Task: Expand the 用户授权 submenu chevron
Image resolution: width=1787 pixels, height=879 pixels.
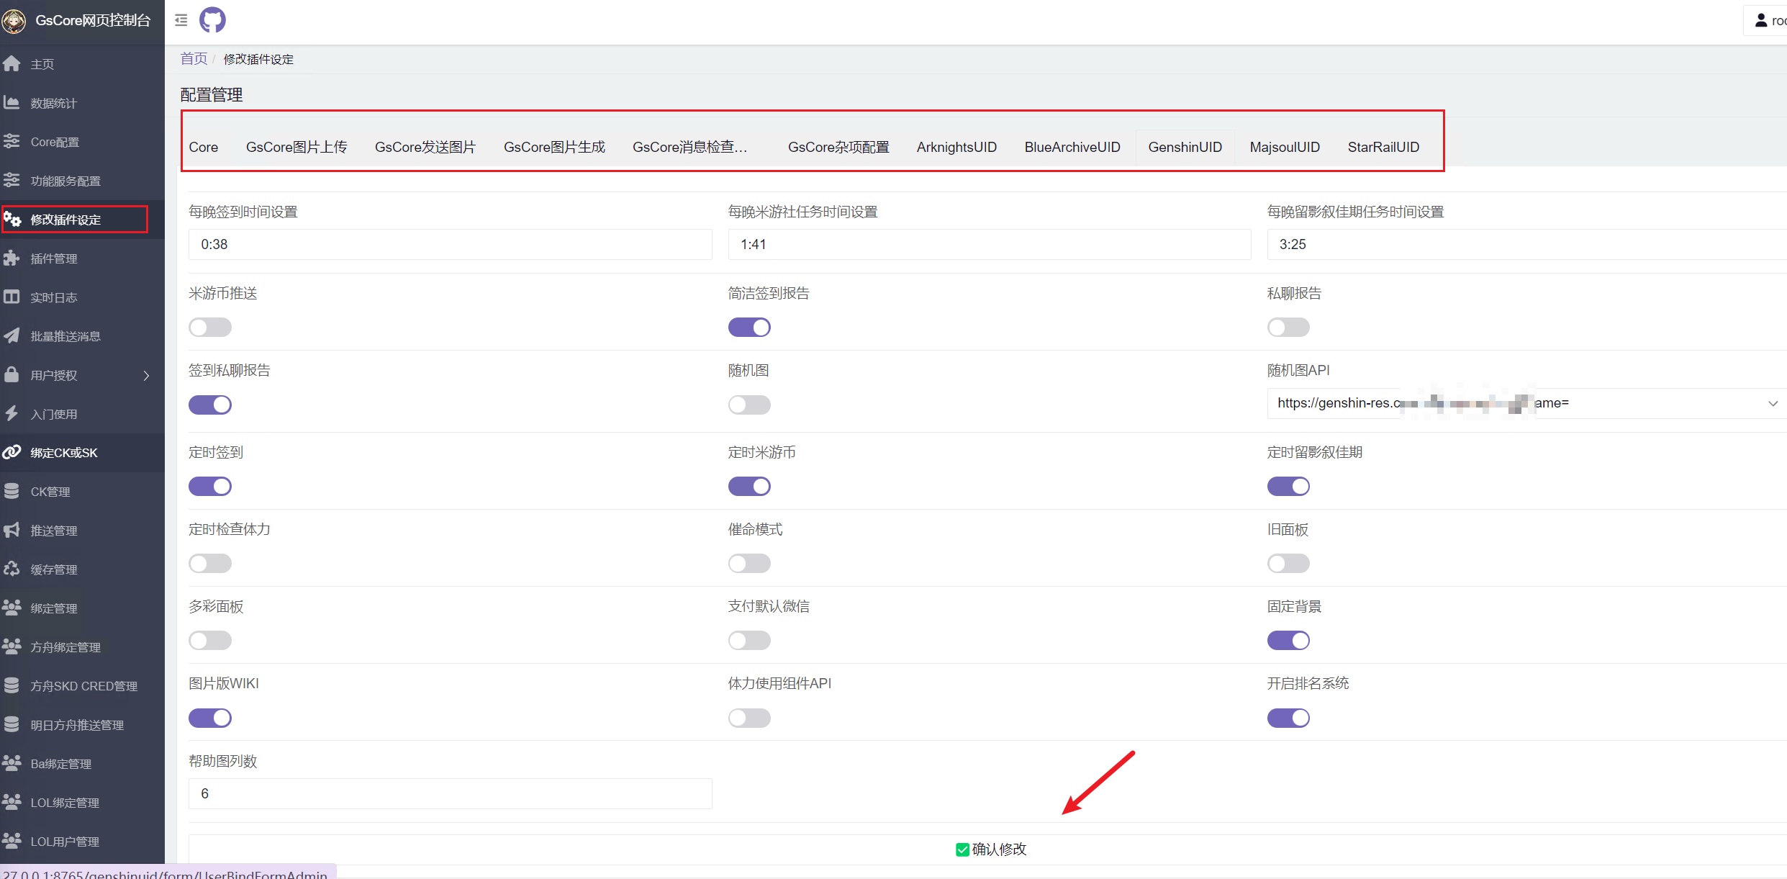Action: click(147, 375)
